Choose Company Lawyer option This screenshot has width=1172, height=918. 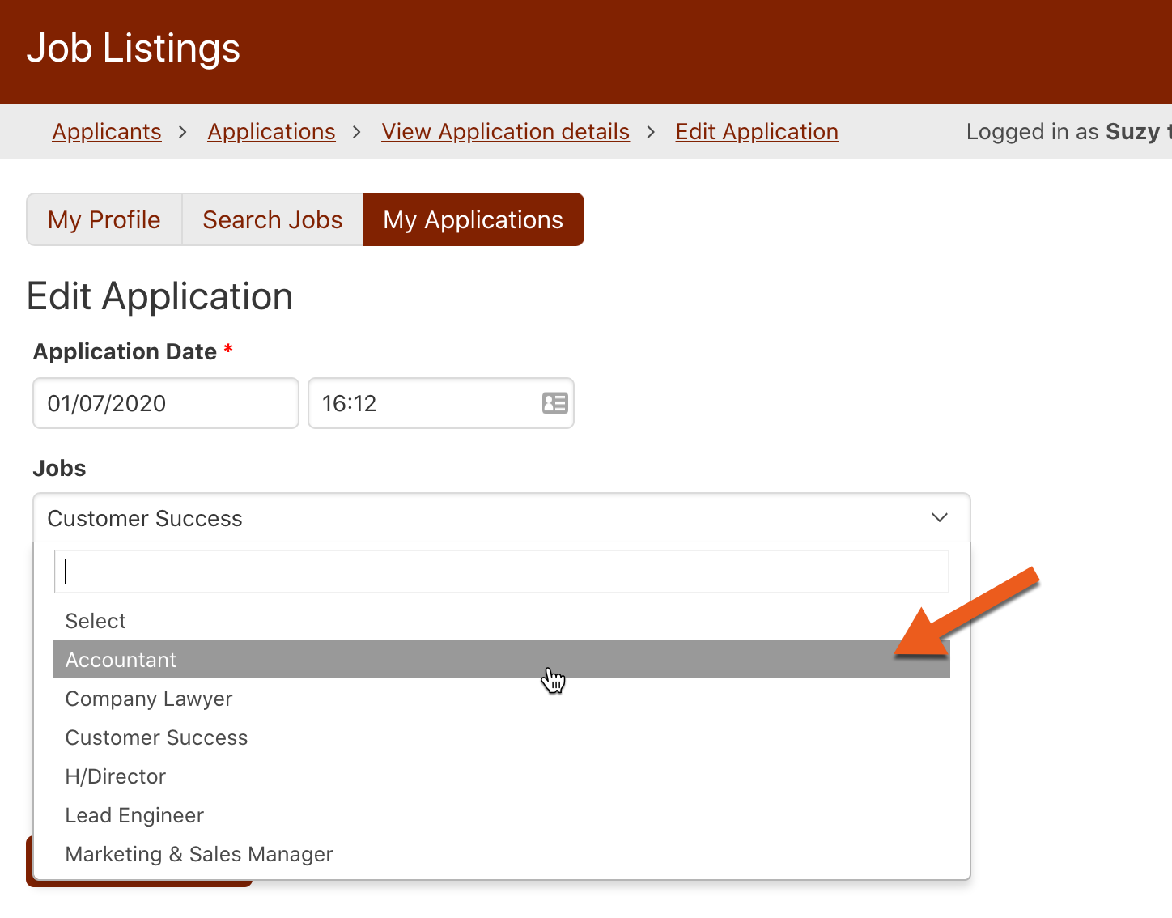[149, 699]
